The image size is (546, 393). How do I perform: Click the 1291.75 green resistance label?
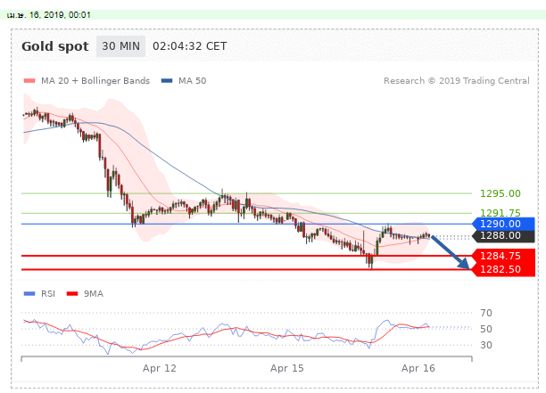click(500, 213)
